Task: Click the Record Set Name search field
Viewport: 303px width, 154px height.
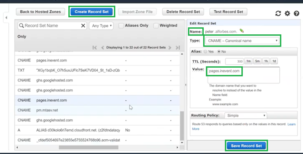Action: (52, 26)
